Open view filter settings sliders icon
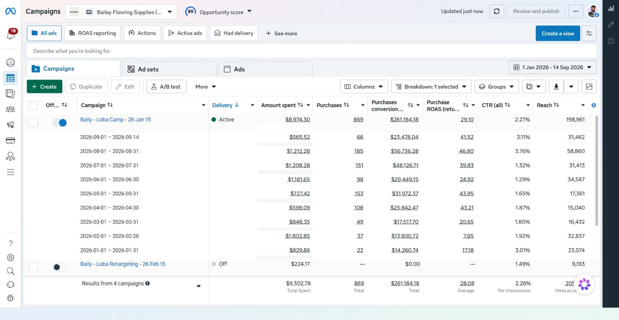The width and height of the screenshot is (619, 320). (589, 34)
